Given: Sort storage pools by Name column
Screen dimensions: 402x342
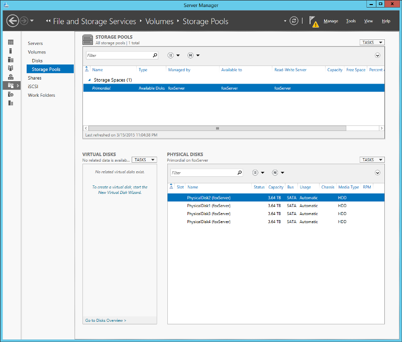Looking at the screenshot, I should [97, 70].
